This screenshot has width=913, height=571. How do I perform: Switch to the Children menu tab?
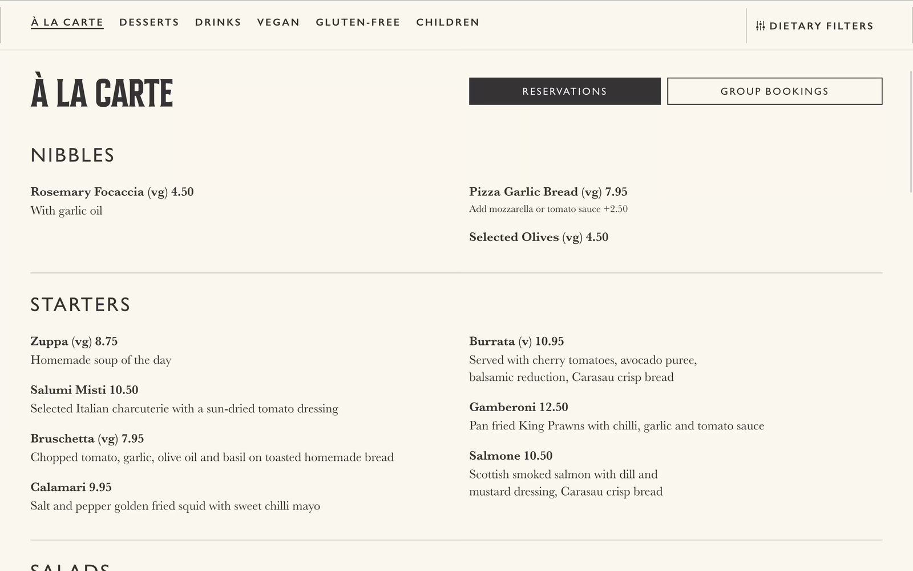click(447, 22)
